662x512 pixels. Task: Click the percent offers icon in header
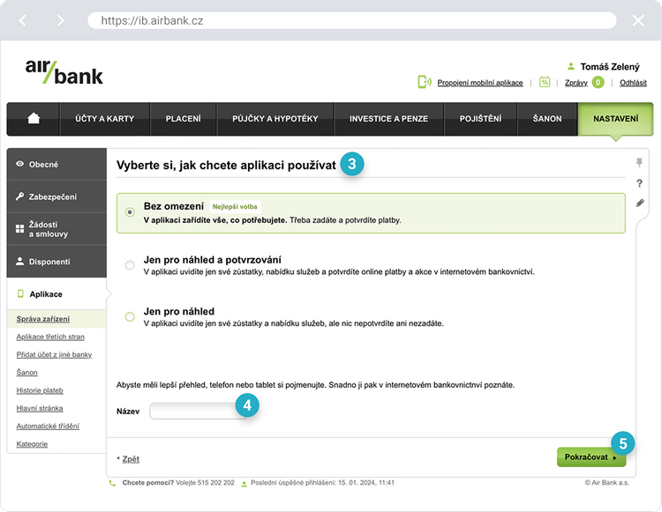pos(545,82)
